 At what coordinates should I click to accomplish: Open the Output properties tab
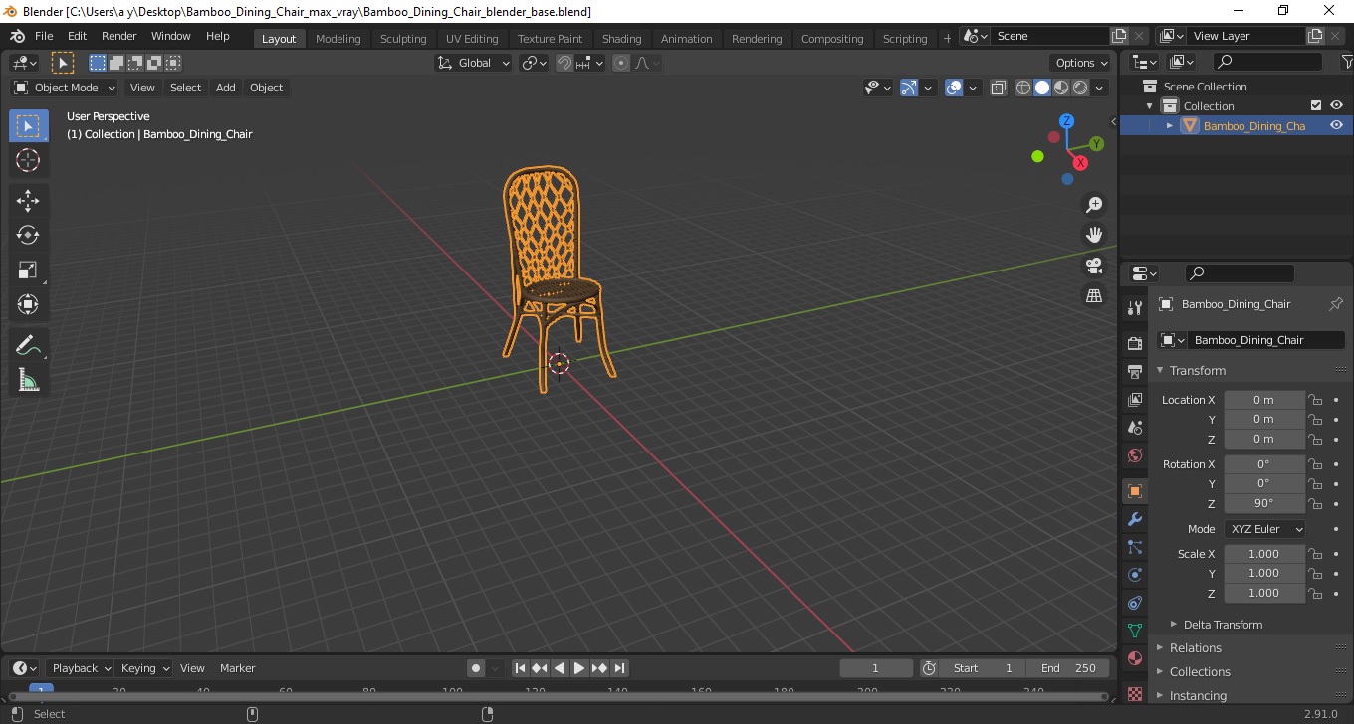1135,371
